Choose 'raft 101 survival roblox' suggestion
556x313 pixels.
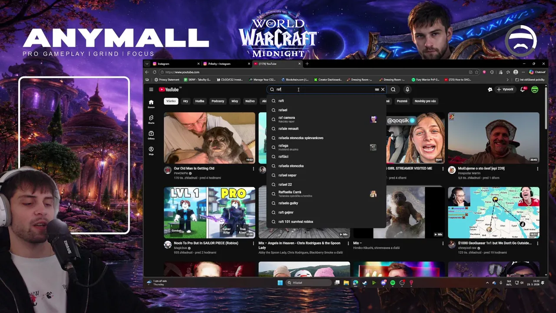click(327, 222)
